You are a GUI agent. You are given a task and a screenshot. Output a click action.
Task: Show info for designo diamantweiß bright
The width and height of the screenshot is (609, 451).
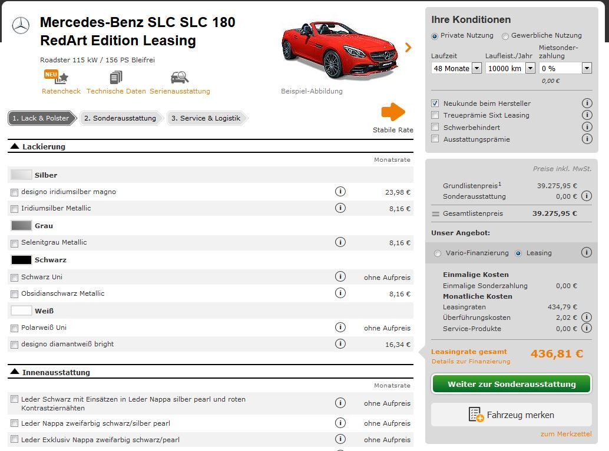pyautogui.click(x=340, y=344)
